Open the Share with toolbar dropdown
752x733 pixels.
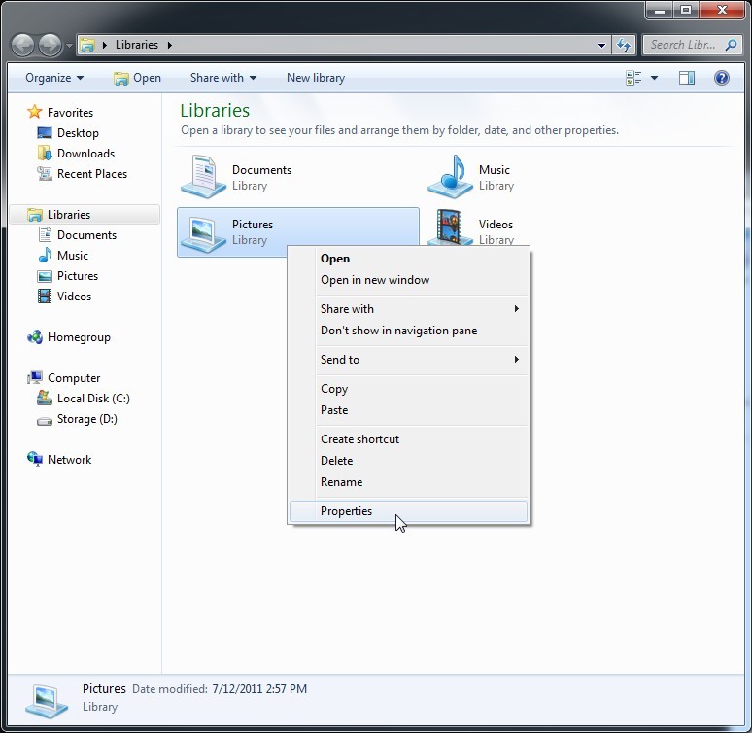[223, 78]
